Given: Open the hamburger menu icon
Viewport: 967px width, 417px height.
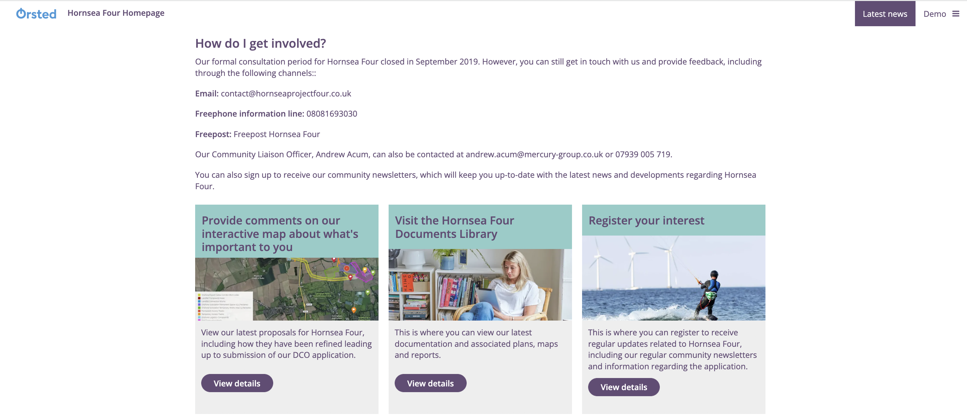Looking at the screenshot, I should [x=956, y=14].
